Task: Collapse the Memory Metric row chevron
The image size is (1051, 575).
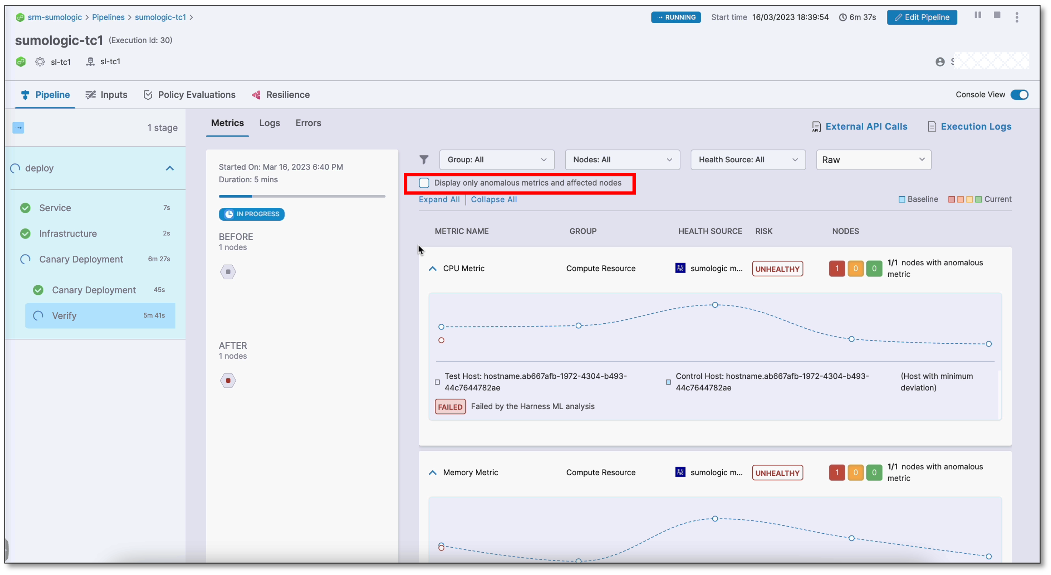Action: 433,472
